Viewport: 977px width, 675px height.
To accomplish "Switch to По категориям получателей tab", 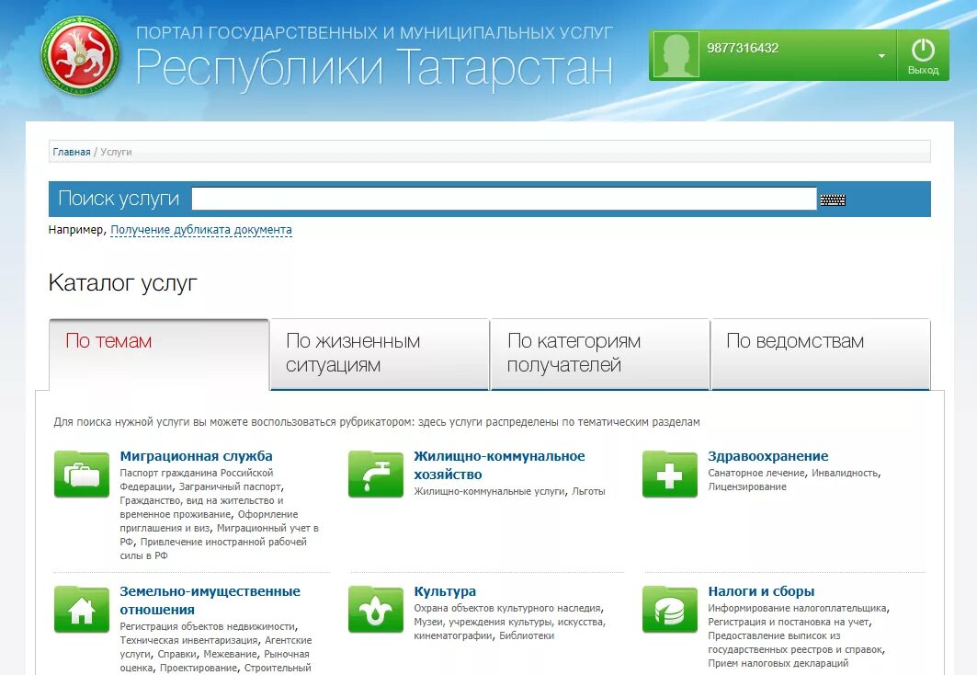I will point(600,354).
